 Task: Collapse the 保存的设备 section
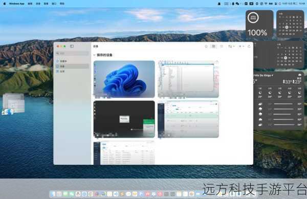95,55
